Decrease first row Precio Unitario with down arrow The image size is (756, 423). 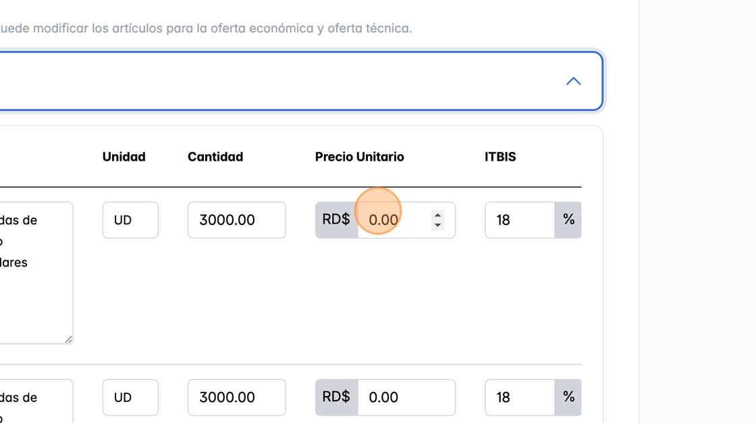coord(438,225)
